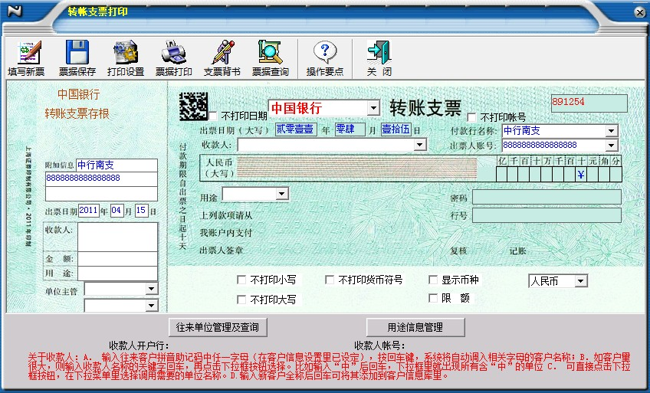Expand the 出票人账号 dropdown arrow
650x393 pixels.
pos(611,146)
